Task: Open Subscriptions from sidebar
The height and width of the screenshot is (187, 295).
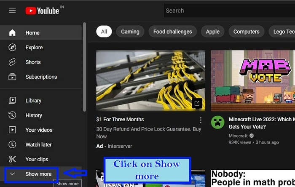Action: coord(41,77)
